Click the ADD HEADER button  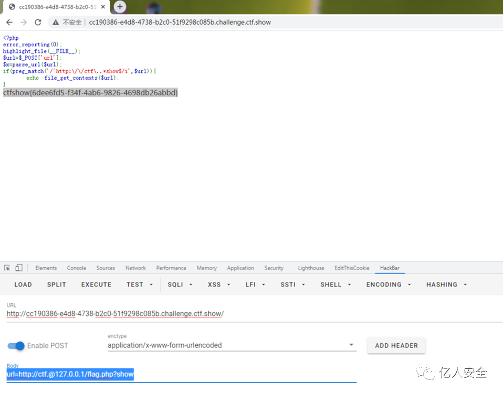[396, 346]
